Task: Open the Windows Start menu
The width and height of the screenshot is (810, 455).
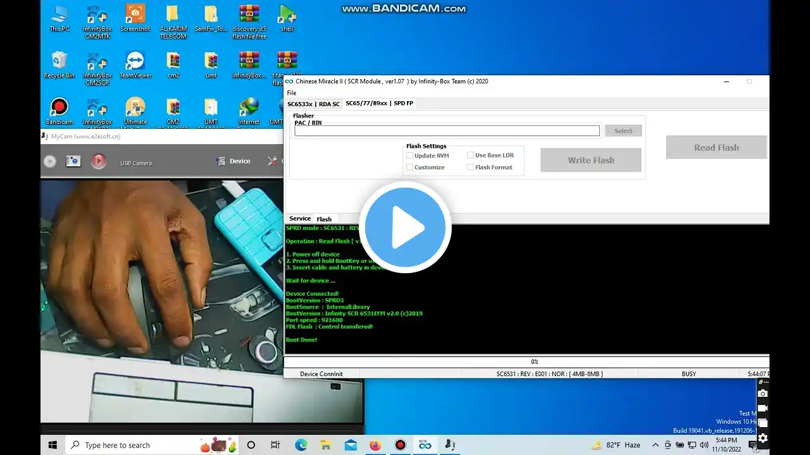Action: pos(53,445)
